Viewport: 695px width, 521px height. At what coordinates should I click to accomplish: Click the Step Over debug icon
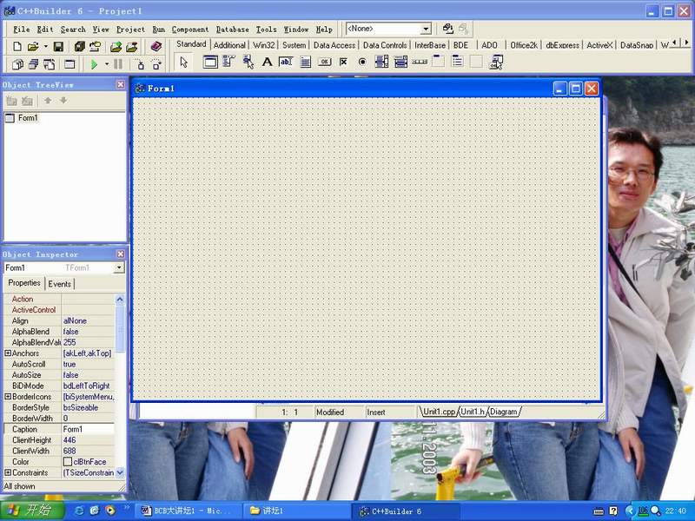(156, 64)
